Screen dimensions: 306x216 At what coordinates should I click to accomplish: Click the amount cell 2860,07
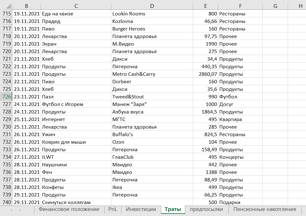205,74
